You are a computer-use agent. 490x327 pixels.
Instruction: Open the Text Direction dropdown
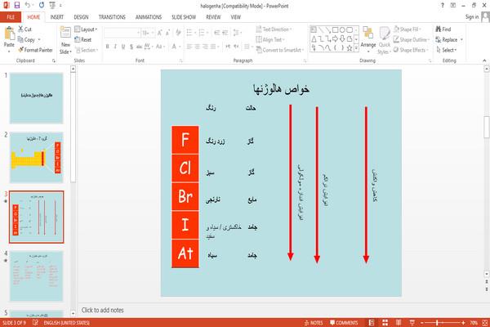pos(274,29)
